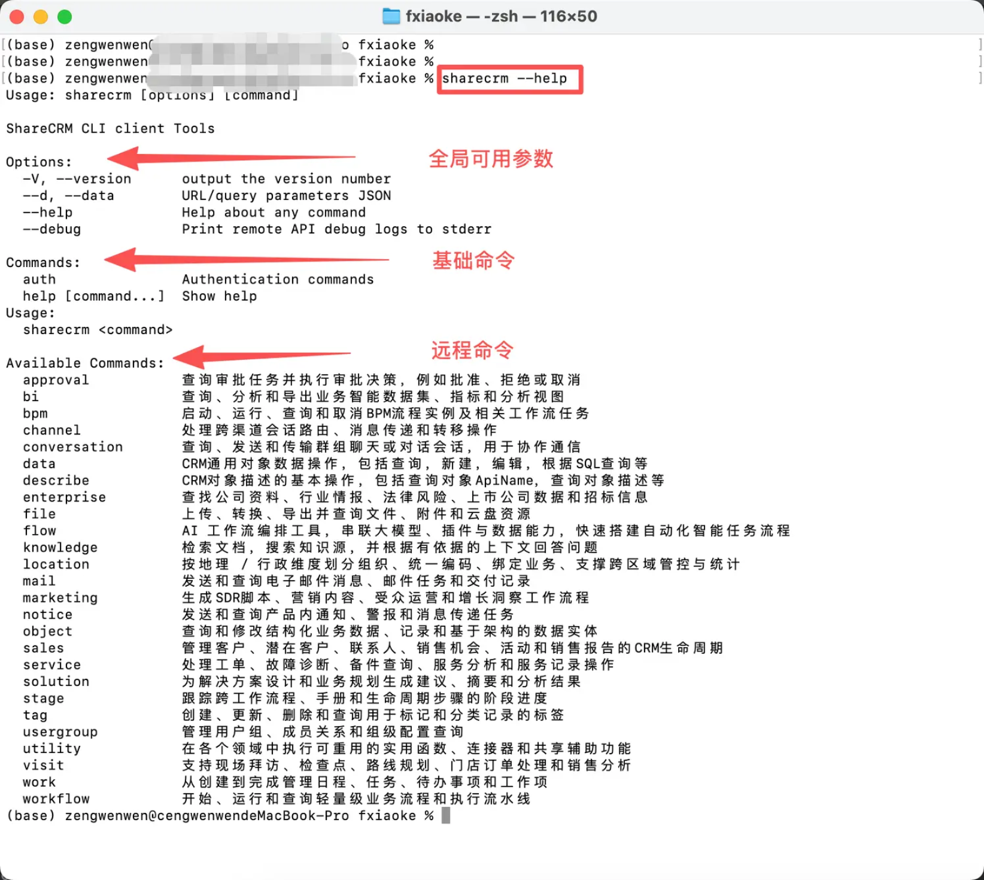Click the '--help' option line
Viewport: 984px width, 880px height.
(x=48, y=213)
